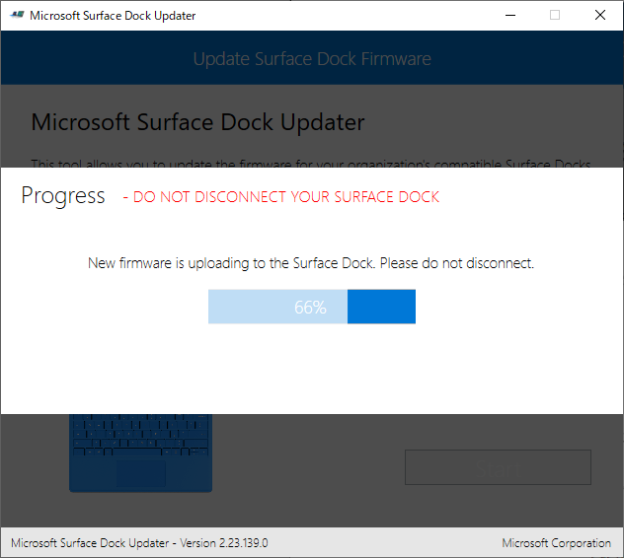Click the dimmed Start button

tap(498, 467)
